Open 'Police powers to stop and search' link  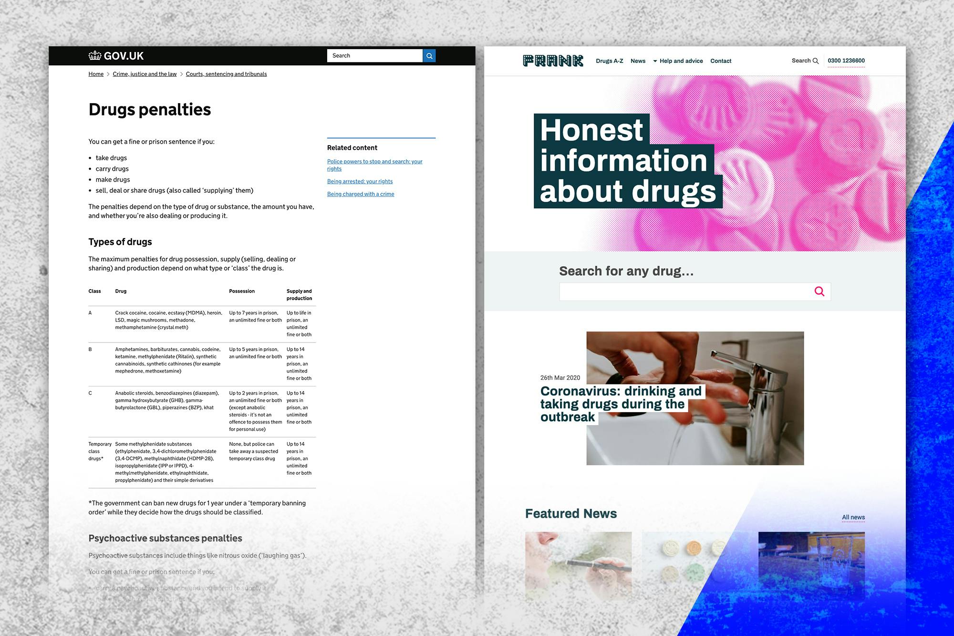tap(374, 165)
